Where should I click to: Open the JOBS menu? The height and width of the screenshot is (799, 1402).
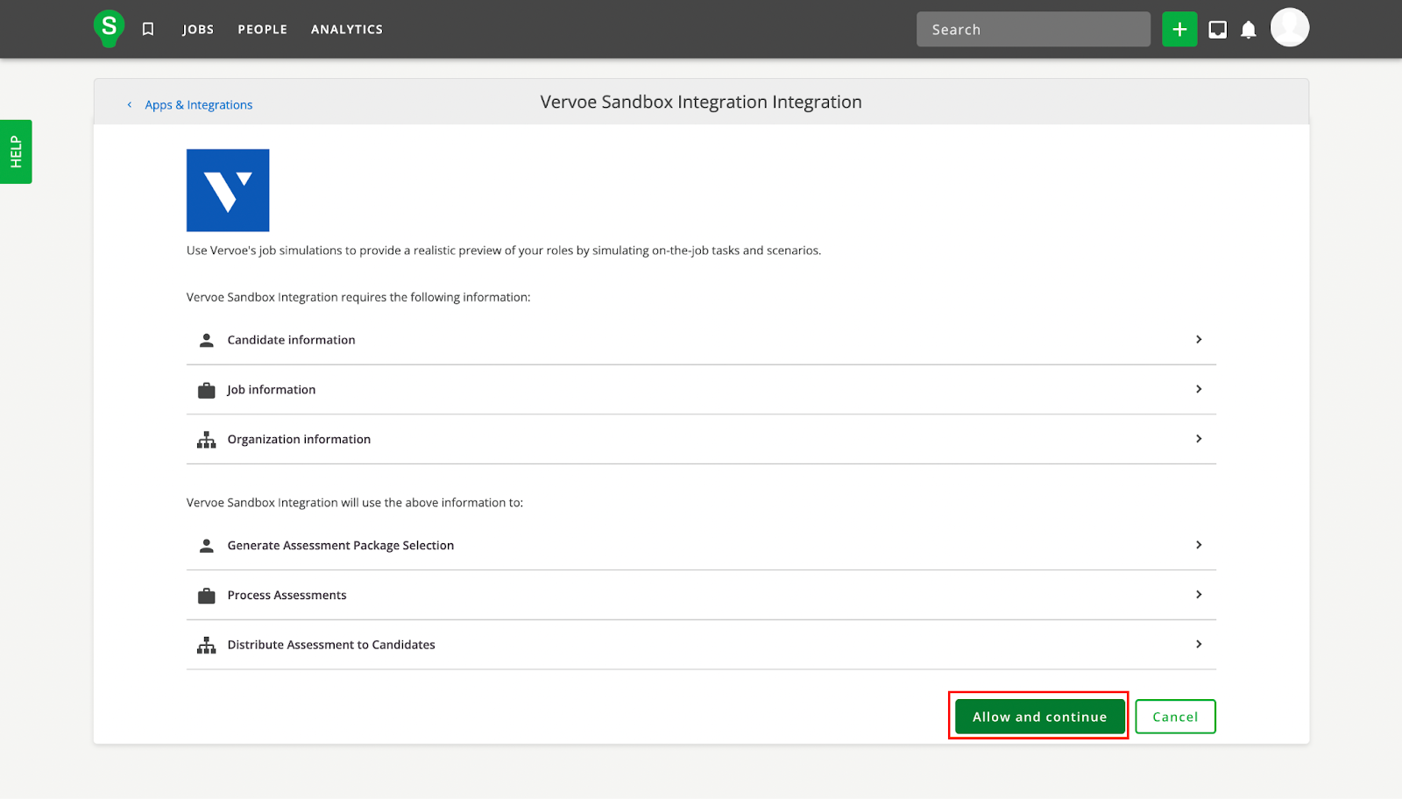(x=198, y=29)
